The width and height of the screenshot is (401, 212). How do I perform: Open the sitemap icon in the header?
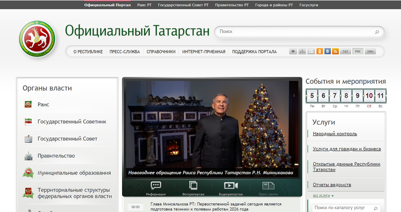coord(302,51)
